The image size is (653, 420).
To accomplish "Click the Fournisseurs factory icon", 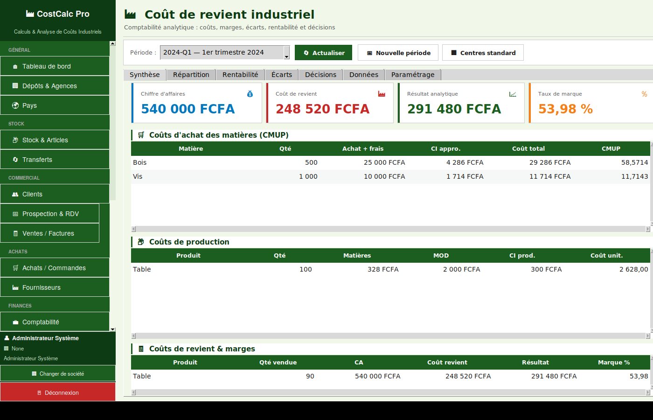I will click(x=15, y=287).
